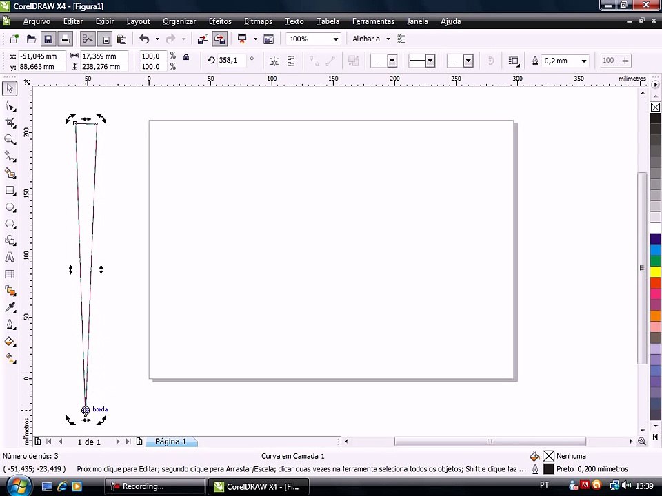The image size is (662, 496).
Task: Select the Interactive Fill tool
Action: [10, 358]
